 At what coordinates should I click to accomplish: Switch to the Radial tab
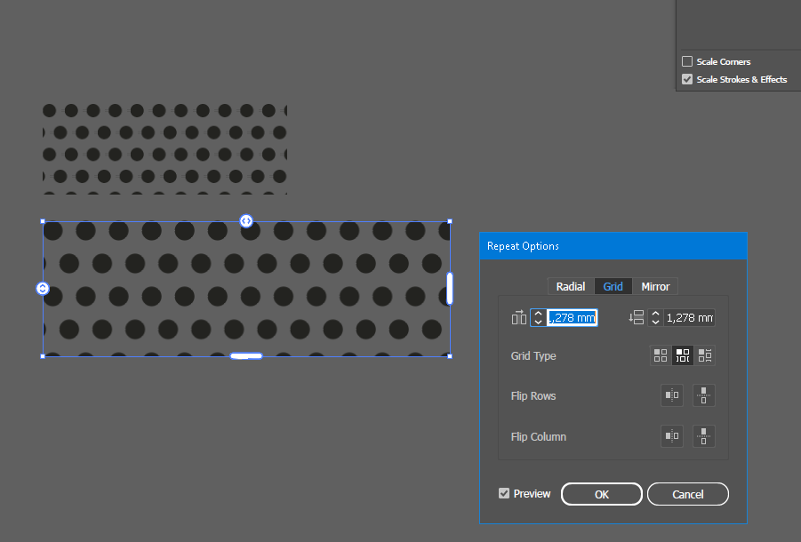(x=571, y=287)
